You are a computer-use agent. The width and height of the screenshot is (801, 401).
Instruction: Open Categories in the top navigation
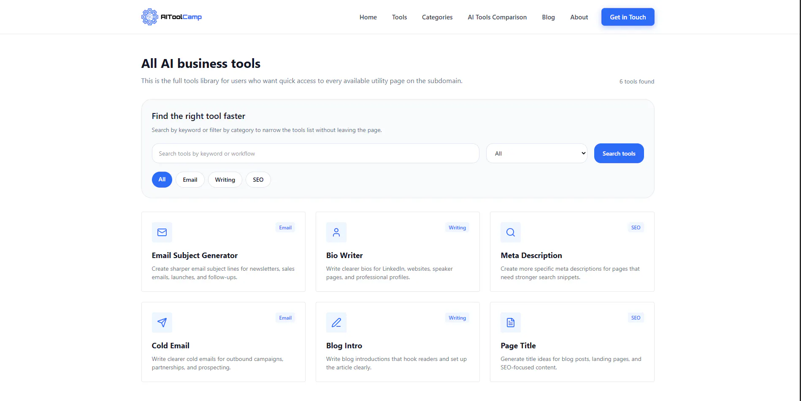pyautogui.click(x=437, y=17)
